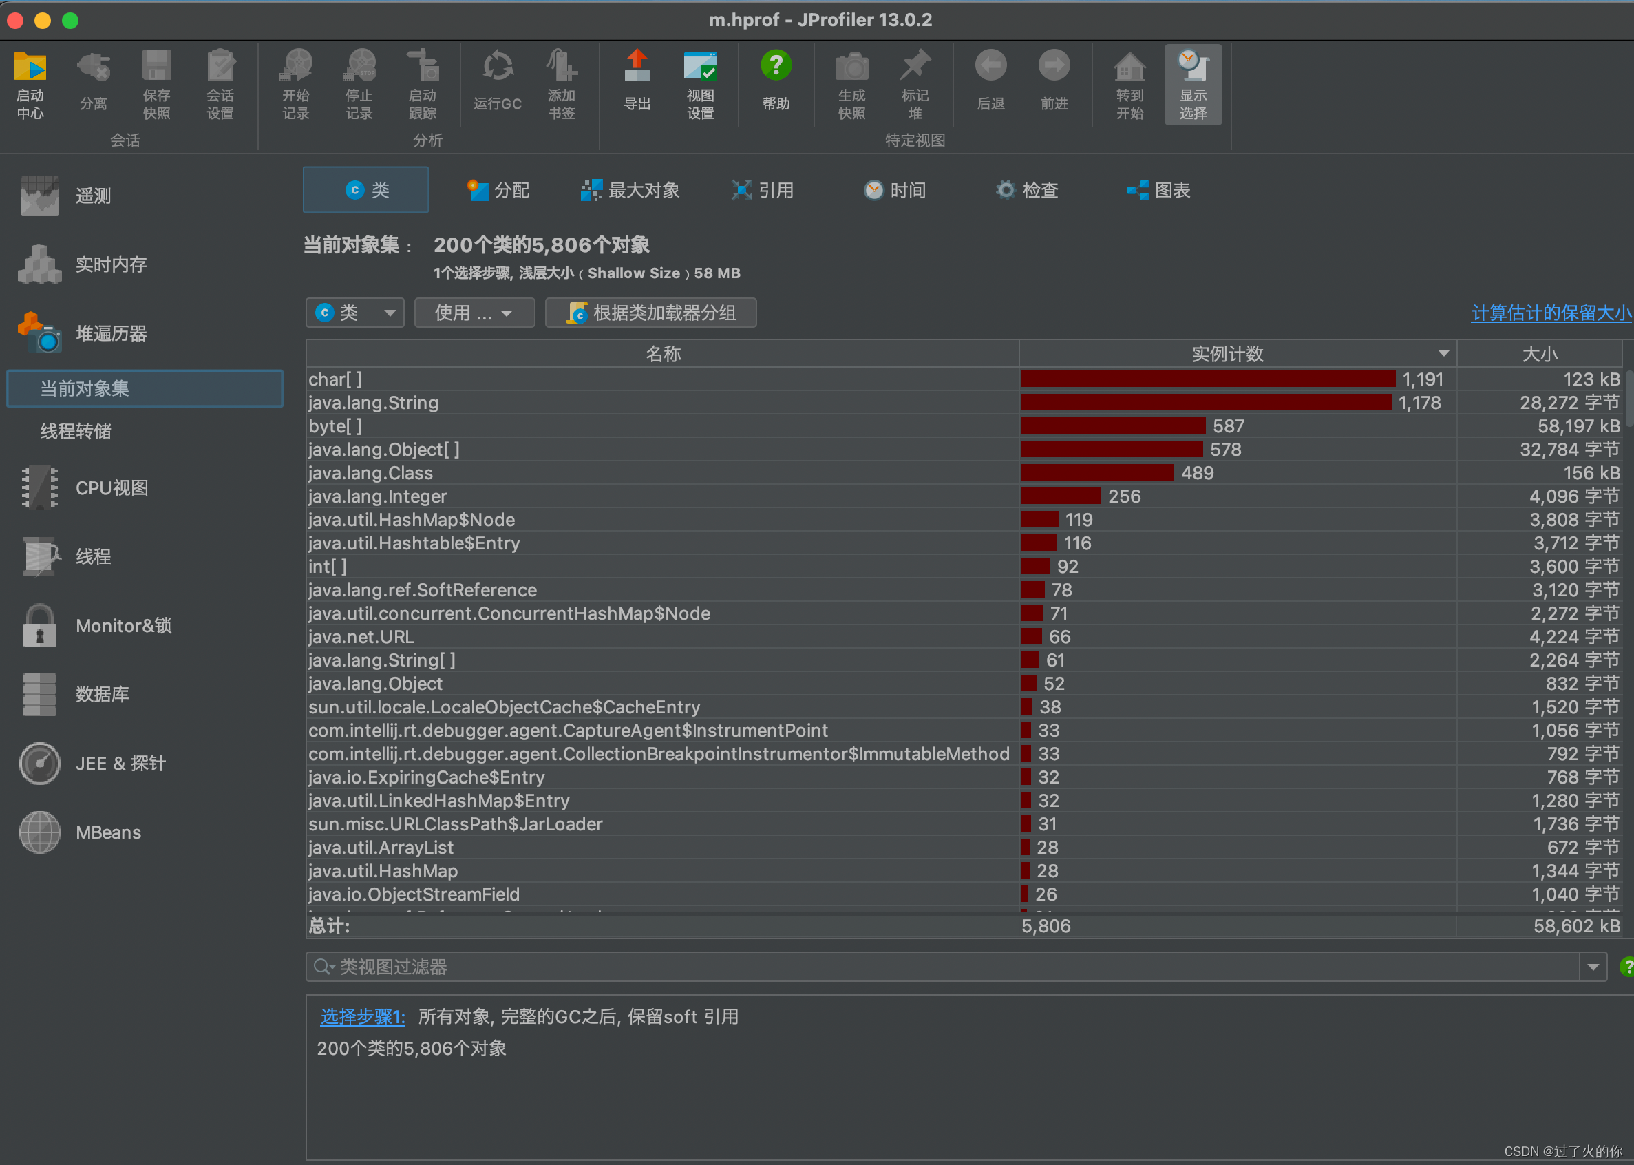The image size is (1634, 1165).
Task: Select the byte[ ] row
Action: tap(964, 426)
